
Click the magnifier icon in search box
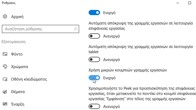pos(76,29)
